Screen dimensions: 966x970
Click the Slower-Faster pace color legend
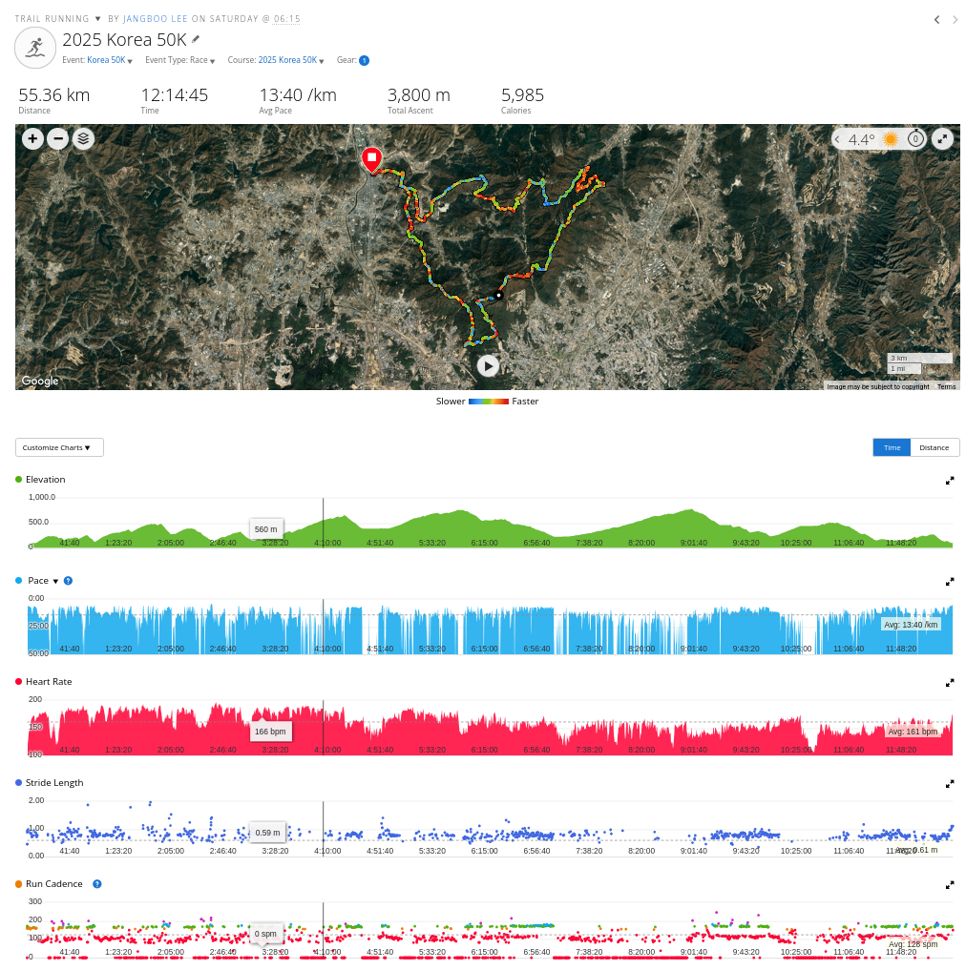tap(488, 402)
